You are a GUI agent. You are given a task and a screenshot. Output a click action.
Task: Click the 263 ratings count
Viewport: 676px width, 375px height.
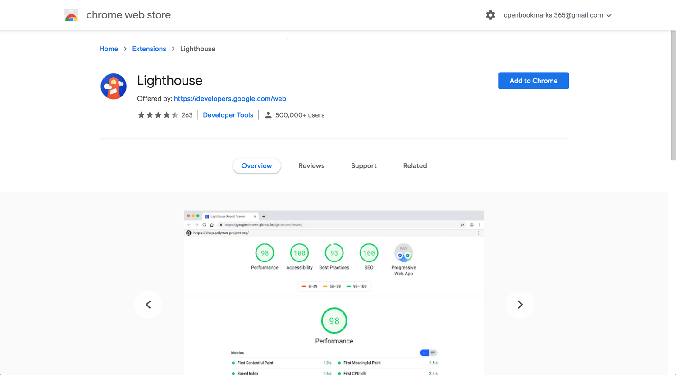pyautogui.click(x=187, y=115)
